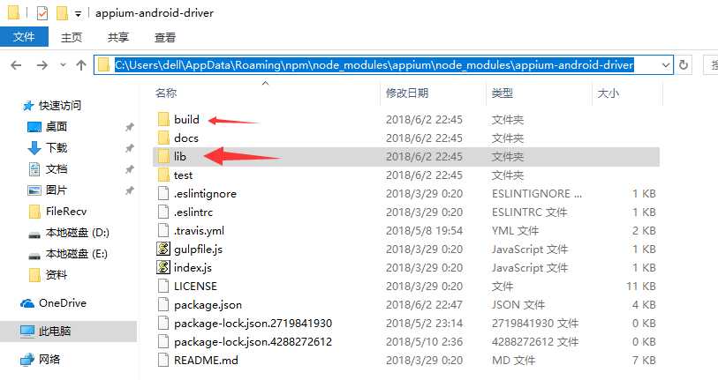The height and width of the screenshot is (380, 718).
Task: Unpin 桌面 using its pin icon
Action: (x=130, y=127)
